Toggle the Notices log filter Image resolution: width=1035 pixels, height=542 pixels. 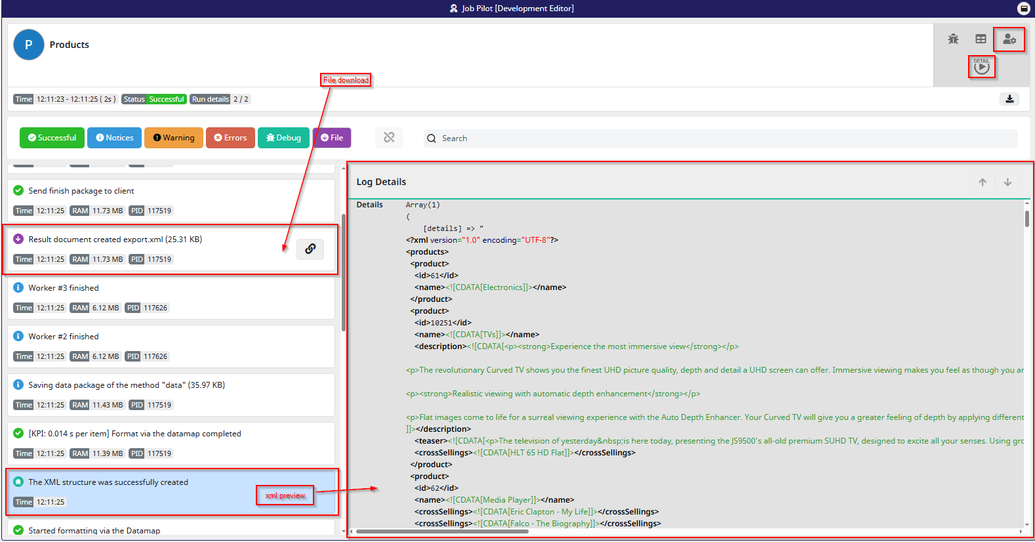[x=115, y=138]
